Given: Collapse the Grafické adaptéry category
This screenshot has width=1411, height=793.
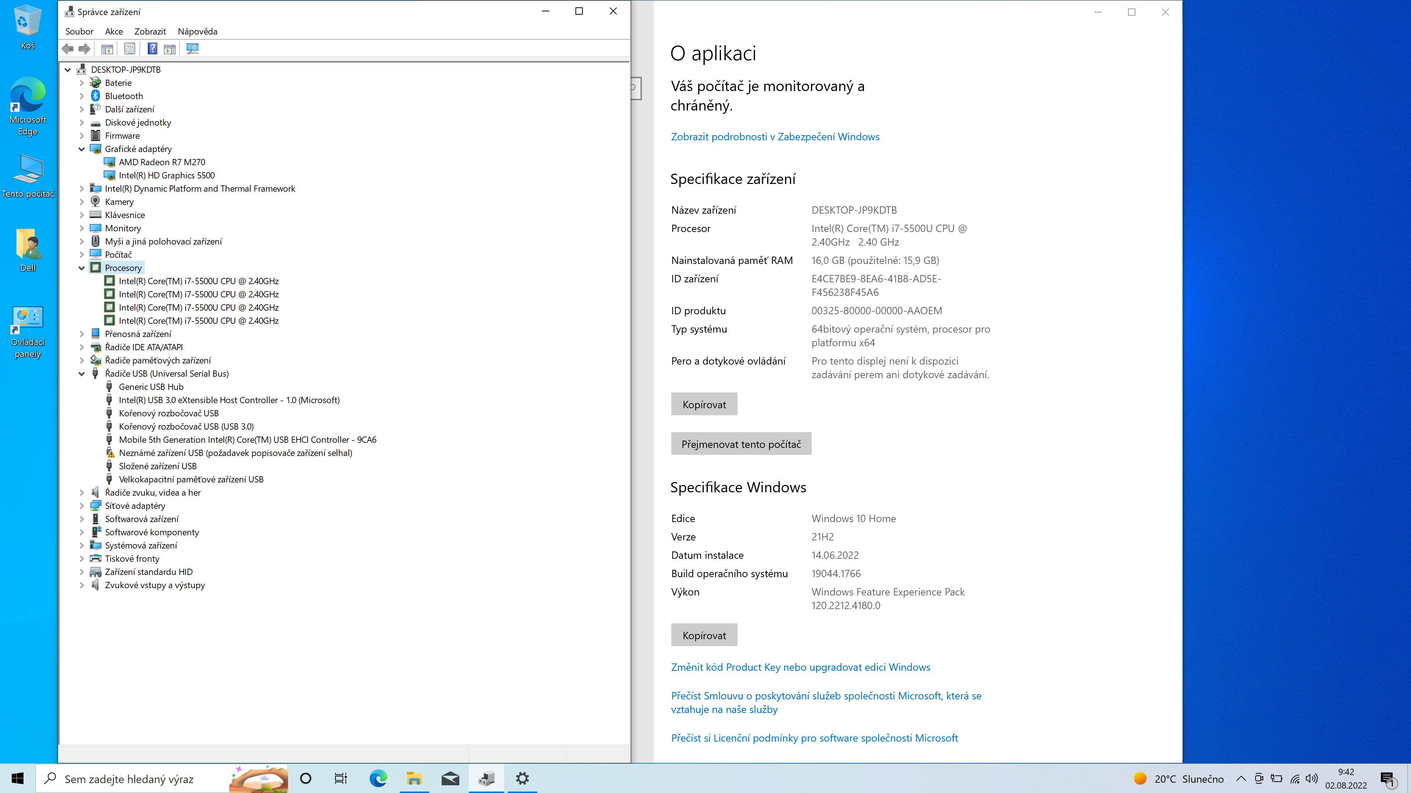Looking at the screenshot, I should pos(82,149).
